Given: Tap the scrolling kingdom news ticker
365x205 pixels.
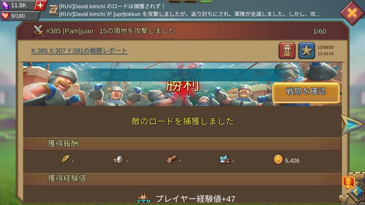Looking at the screenshot, I should (189, 10).
